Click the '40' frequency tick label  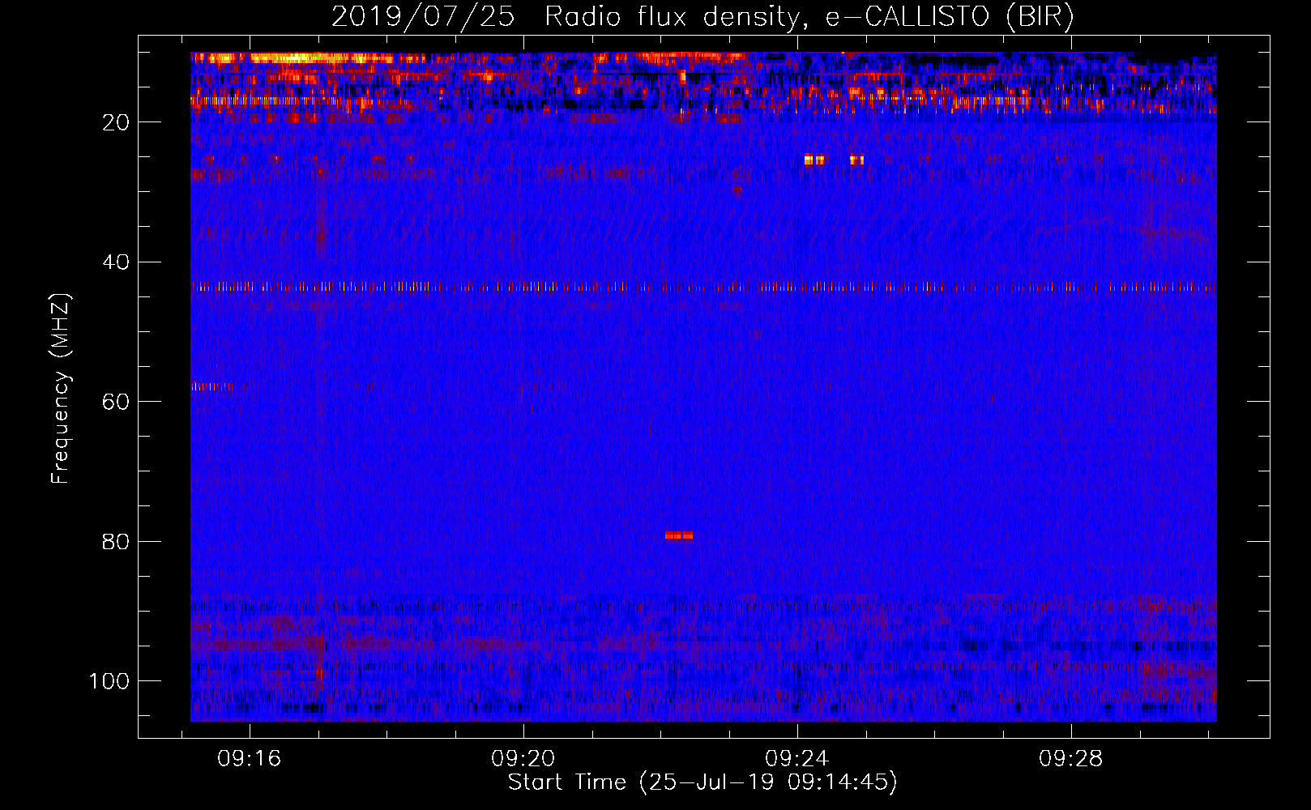click(x=117, y=262)
